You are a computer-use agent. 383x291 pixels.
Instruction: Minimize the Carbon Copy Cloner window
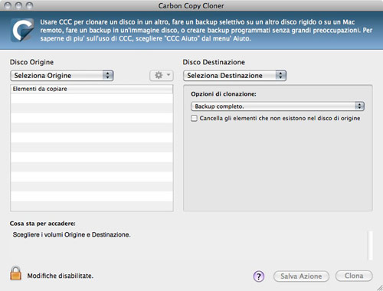click(18, 5)
